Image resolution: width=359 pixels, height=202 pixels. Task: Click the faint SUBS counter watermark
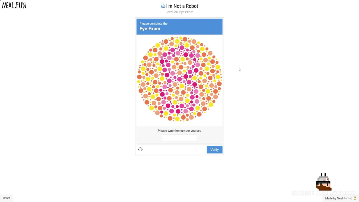[x=323, y=193]
